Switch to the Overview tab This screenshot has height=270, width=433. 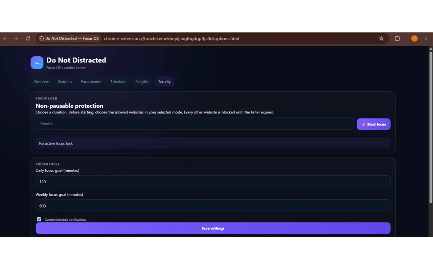[x=41, y=82]
